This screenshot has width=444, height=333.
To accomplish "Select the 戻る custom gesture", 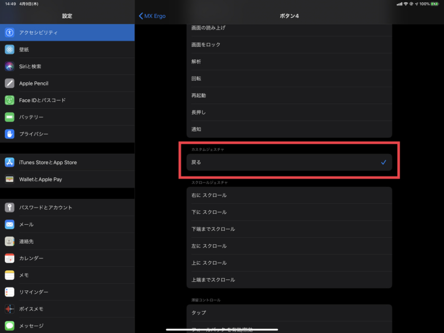I will (x=289, y=162).
